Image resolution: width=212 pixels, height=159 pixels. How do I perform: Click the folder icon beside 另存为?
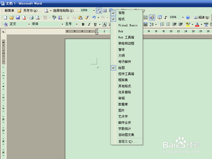click(x=19, y=11)
